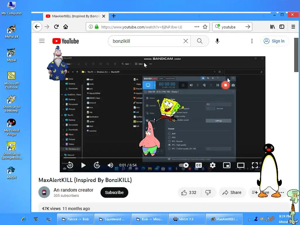
Task: Launch Microsoft Outlook desktop icon
Action: pos(11,80)
